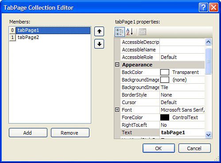
Task: Click the empty AccessibleName value field
Action: tap(182, 50)
